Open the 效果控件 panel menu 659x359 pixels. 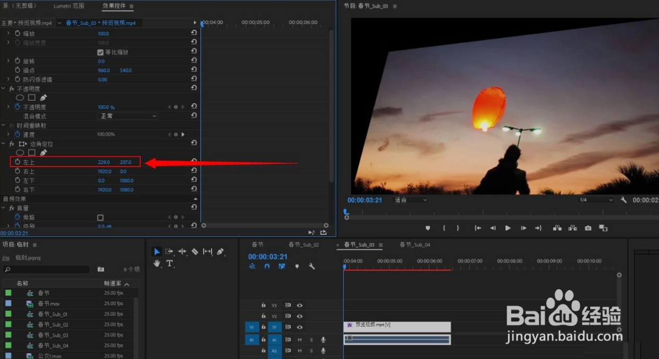coord(132,6)
